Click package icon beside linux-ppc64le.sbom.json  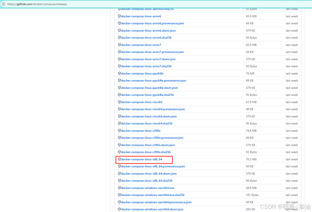(x=119, y=88)
